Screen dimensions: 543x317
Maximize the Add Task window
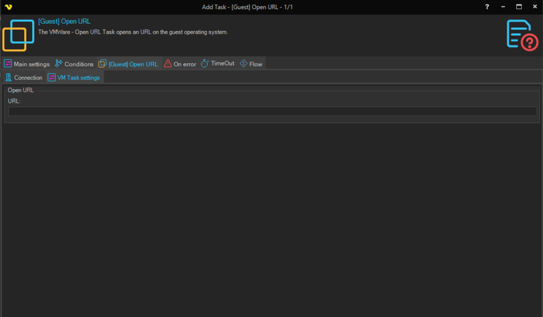[x=519, y=7]
